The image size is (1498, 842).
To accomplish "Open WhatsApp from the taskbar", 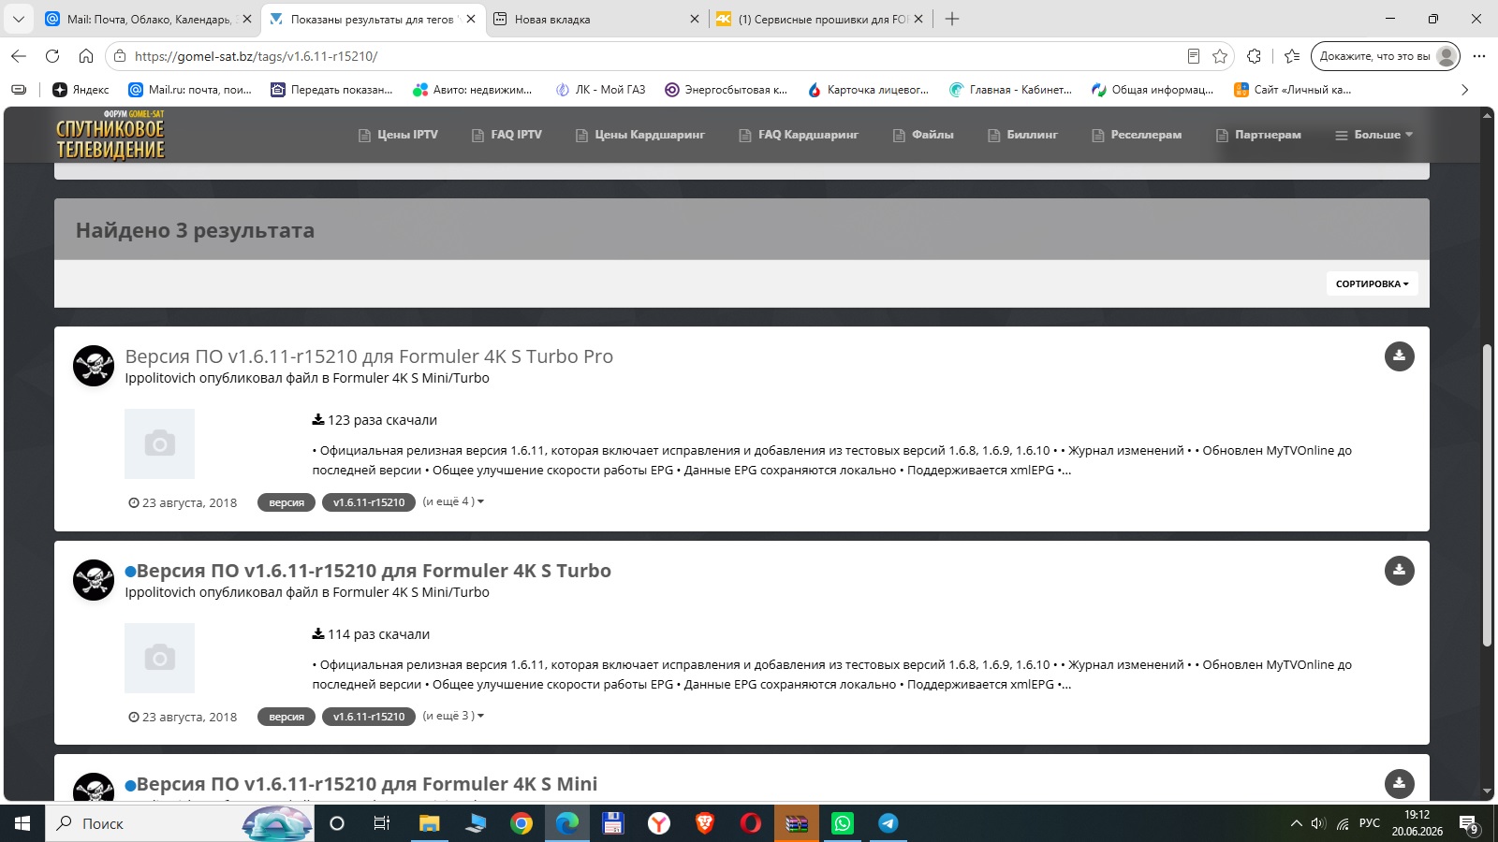I will tap(843, 823).
